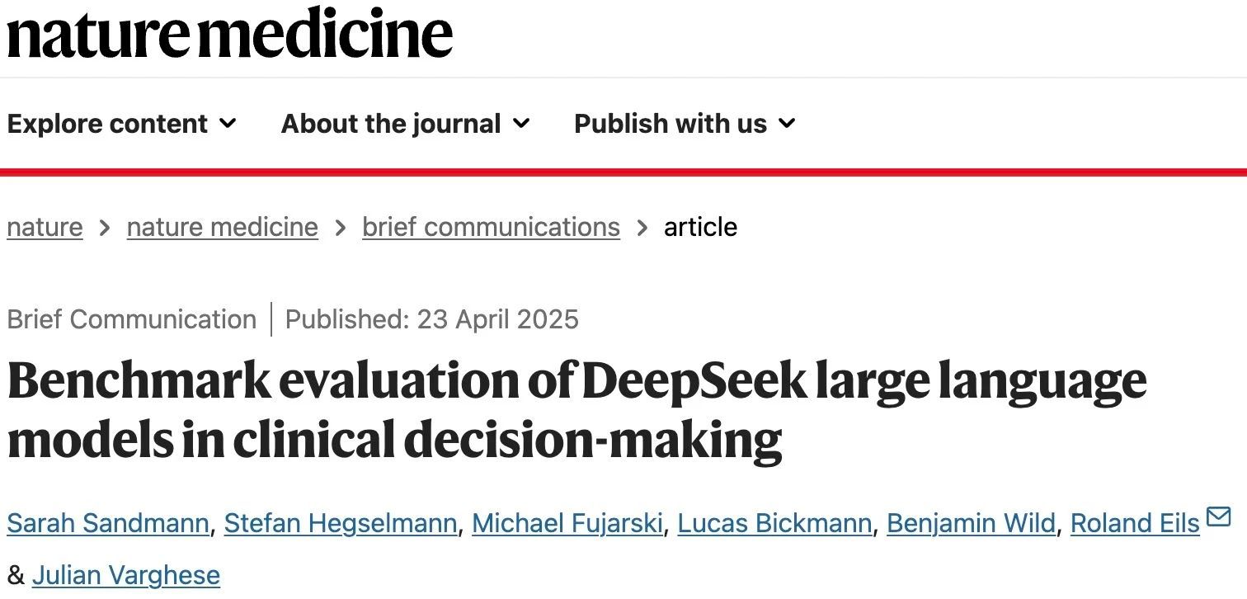This screenshot has height=599, width=1247.
Task: Open author Stefan Hegselmann's link
Action: 341,523
